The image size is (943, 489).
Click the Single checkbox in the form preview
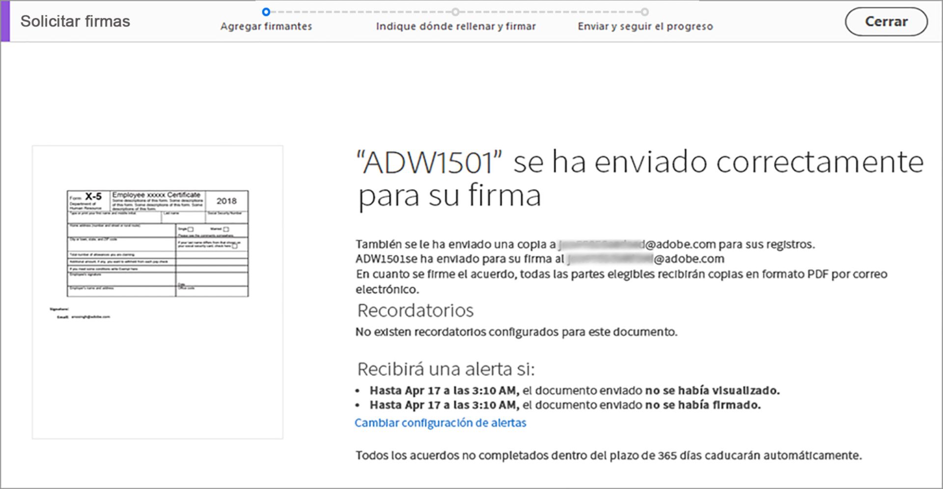coord(190,229)
